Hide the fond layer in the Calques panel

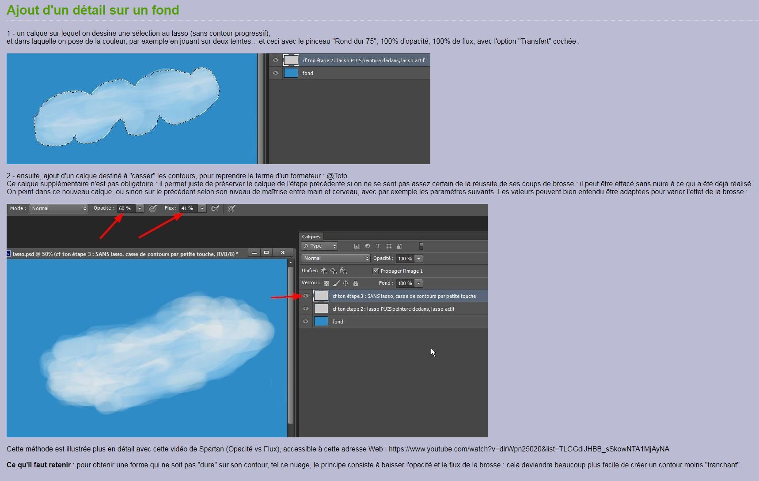(x=305, y=322)
